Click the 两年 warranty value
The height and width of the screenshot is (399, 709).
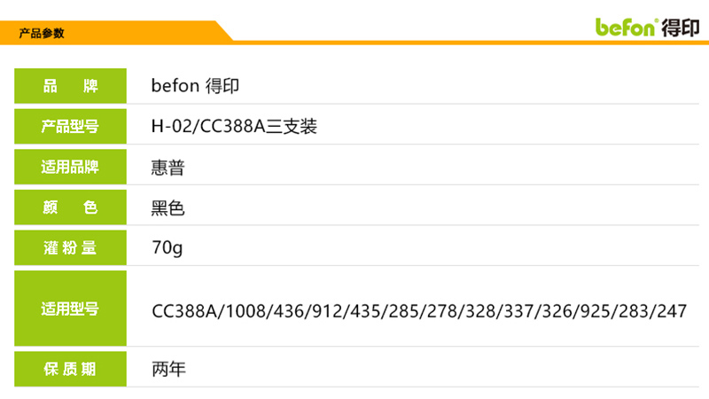coord(168,369)
